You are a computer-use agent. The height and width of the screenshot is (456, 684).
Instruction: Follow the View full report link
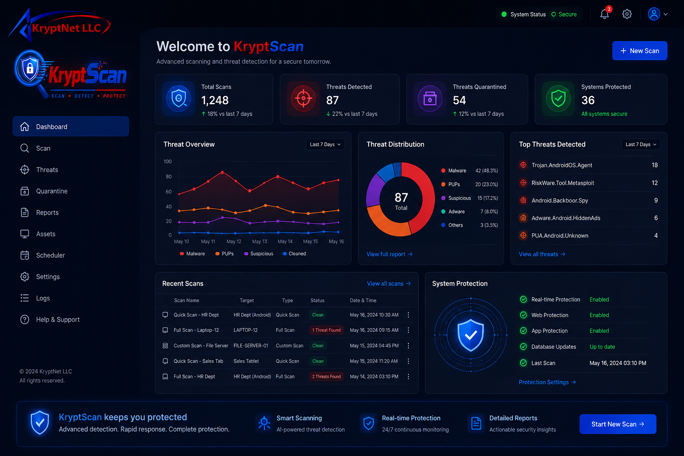coord(390,254)
